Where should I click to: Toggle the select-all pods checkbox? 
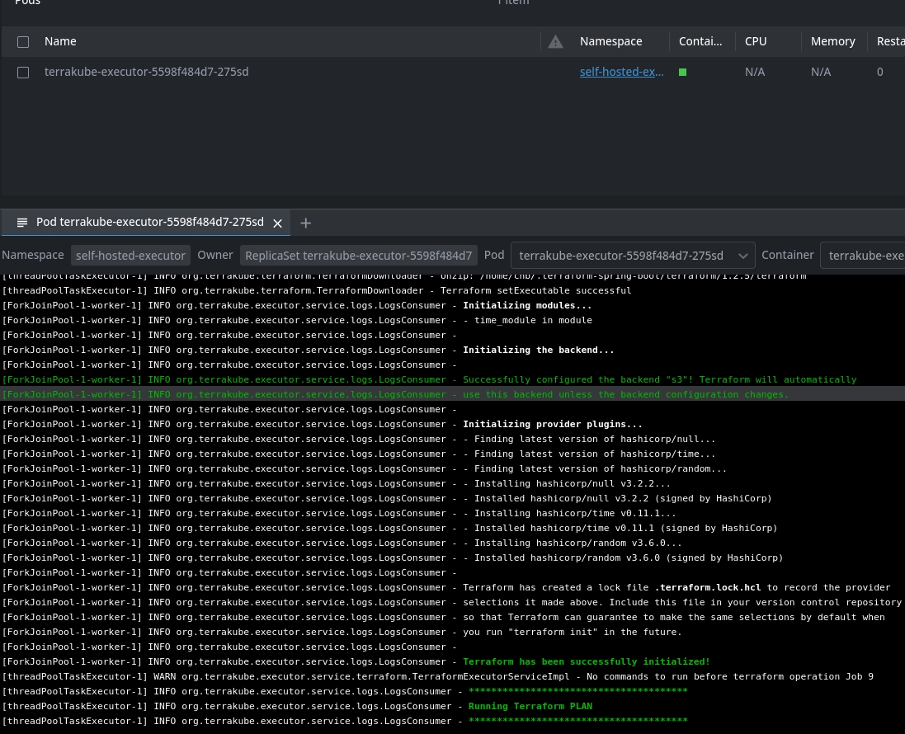click(23, 42)
